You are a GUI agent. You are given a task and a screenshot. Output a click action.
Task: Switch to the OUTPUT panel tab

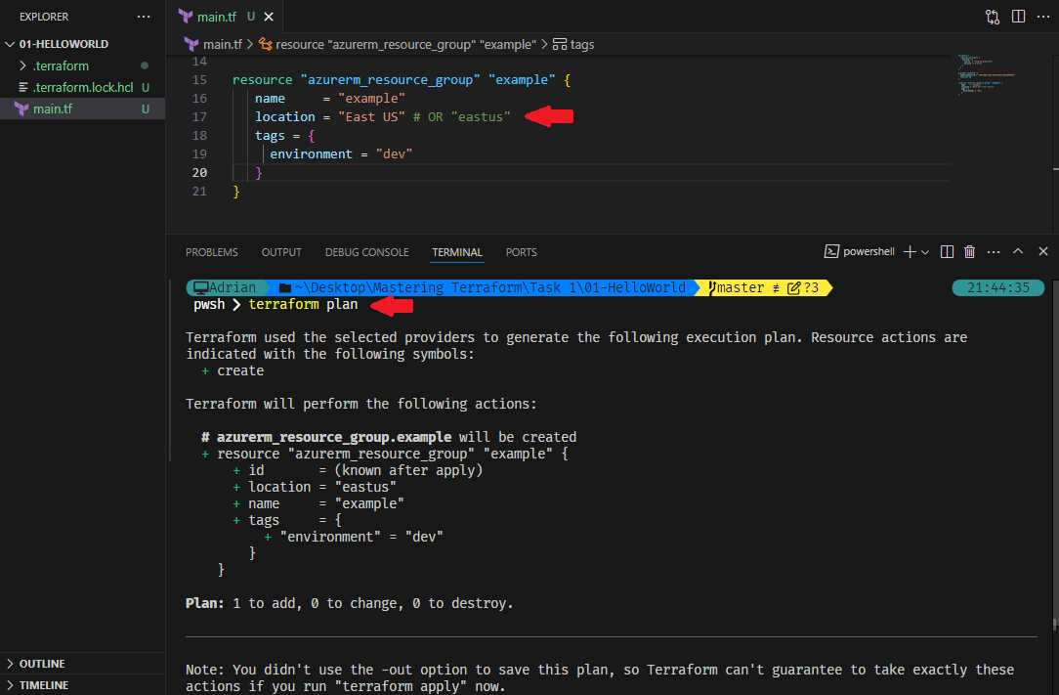[281, 252]
